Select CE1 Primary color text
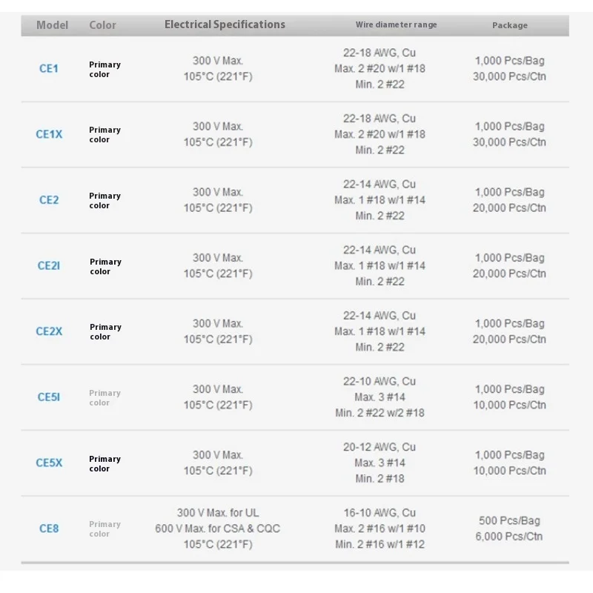The image size is (593, 593). 105,69
